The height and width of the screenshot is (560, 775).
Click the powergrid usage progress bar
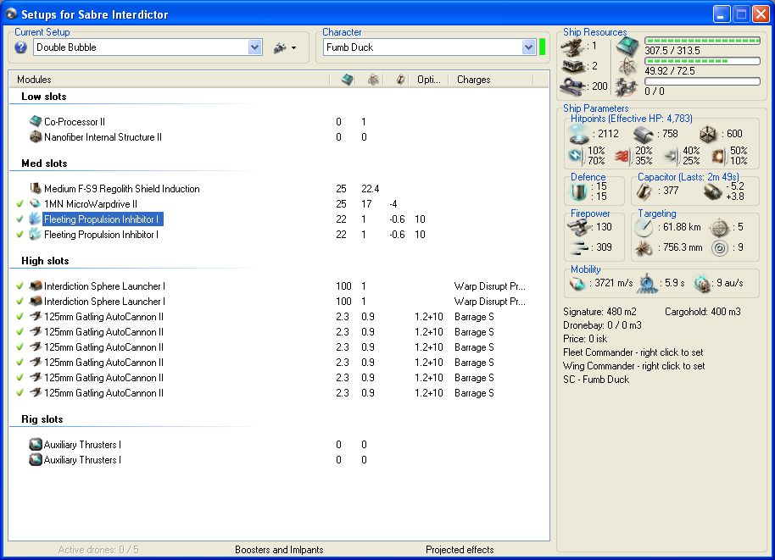tap(702, 61)
